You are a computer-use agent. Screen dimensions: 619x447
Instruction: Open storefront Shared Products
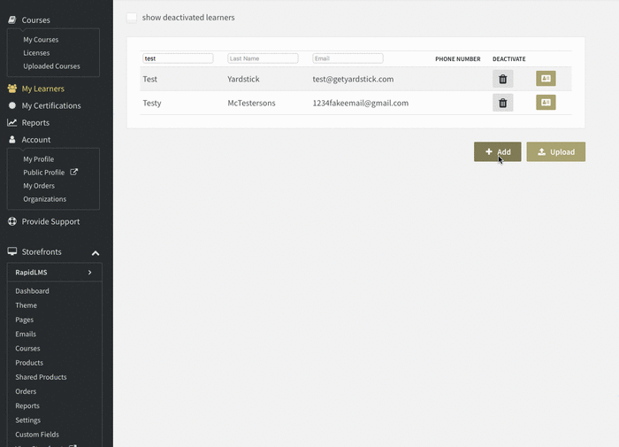(41, 377)
